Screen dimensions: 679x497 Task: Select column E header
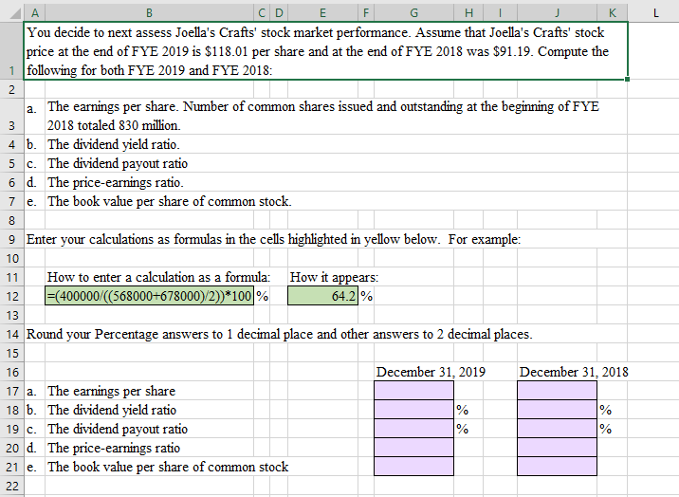[322, 13]
